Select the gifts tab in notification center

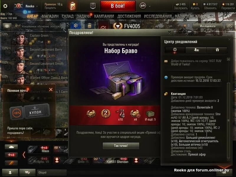217,50
